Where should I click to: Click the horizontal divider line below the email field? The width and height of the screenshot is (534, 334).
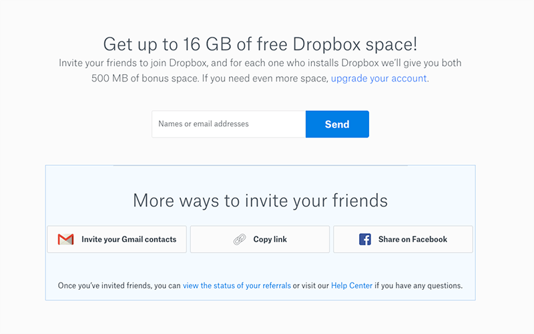tap(260, 165)
